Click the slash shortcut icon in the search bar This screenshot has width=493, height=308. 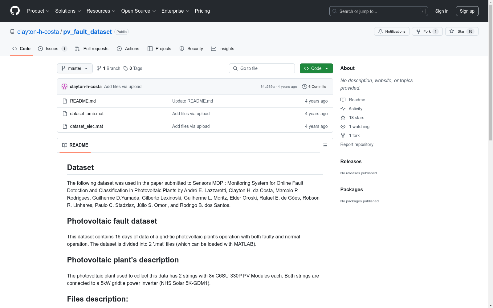click(423, 11)
